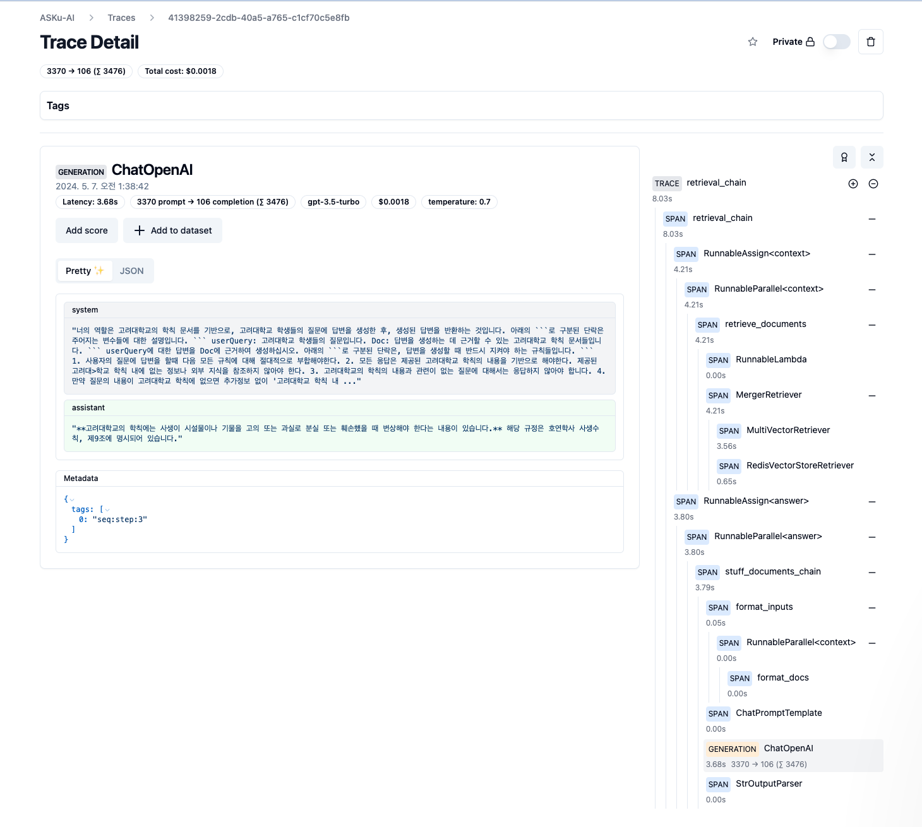
Task: Collapse retrieve_documents span
Action: [872, 325]
